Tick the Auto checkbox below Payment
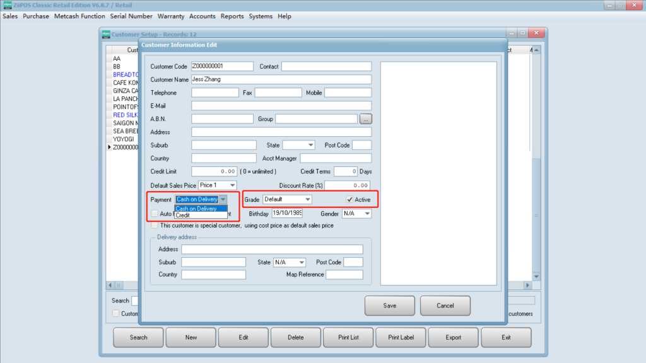Image resolution: width=646 pixels, height=363 pixels. 155,214
